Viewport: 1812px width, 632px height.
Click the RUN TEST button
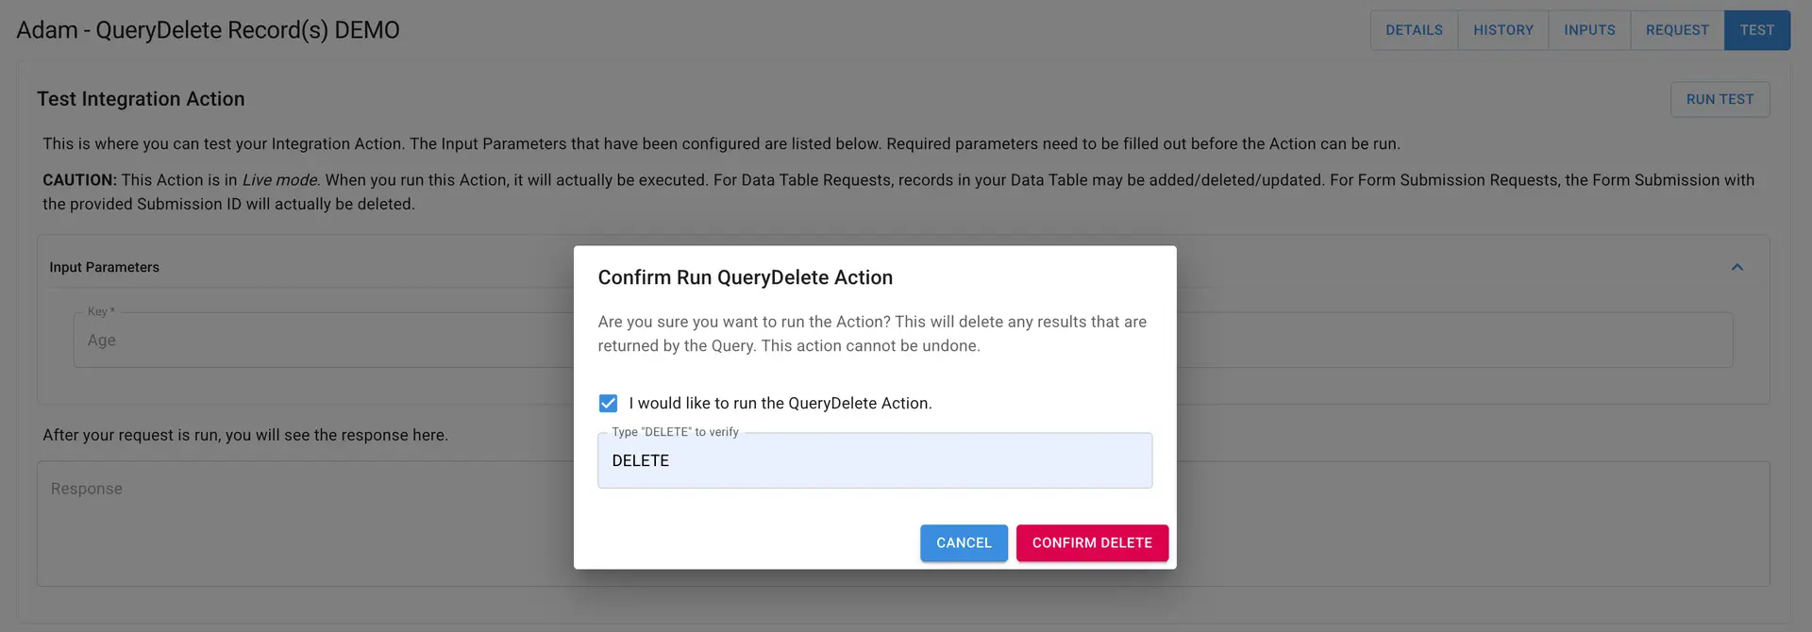tap(1720, 99)
